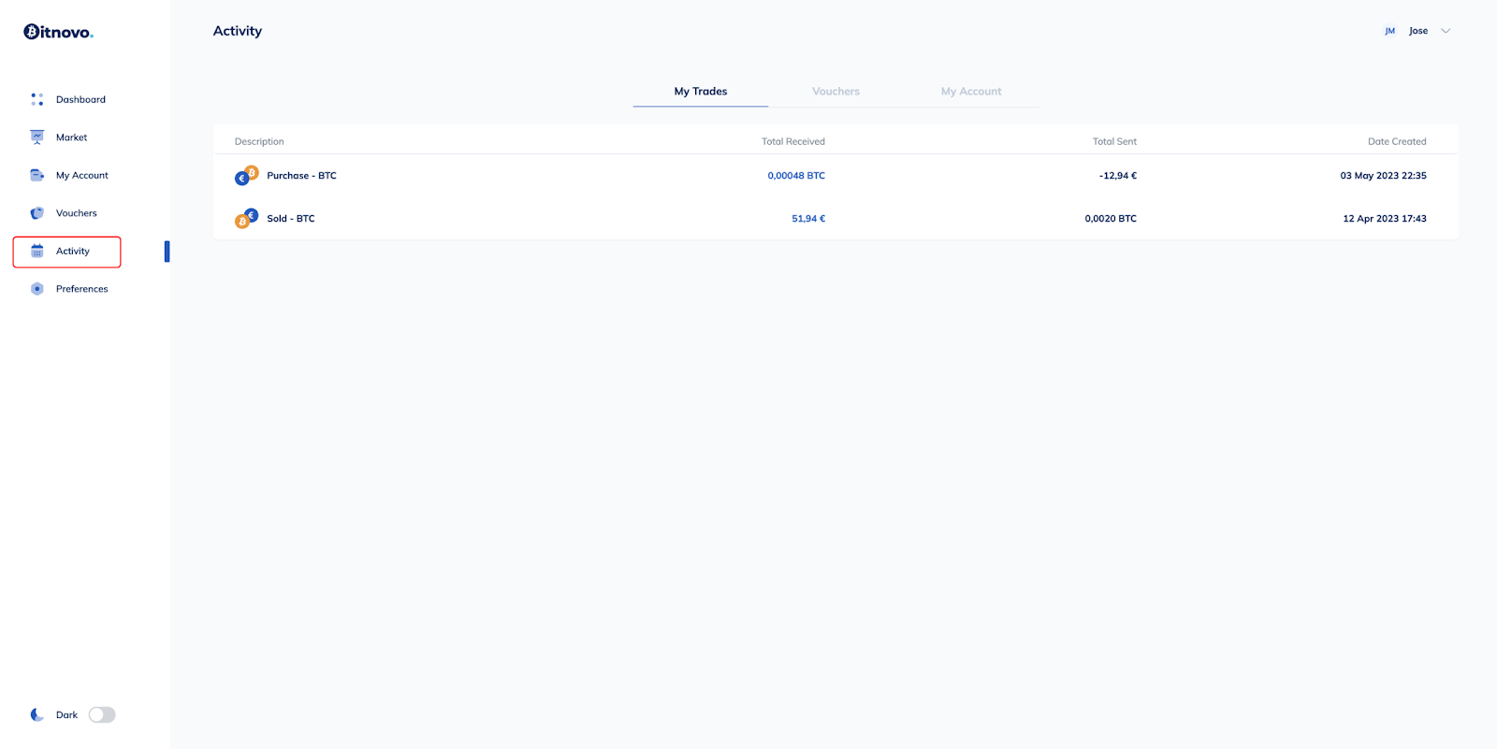This screenshot has width=1497, height=749.
Task: Click the 03 May 2023 22:35 date
Action: click(1383, 176)
